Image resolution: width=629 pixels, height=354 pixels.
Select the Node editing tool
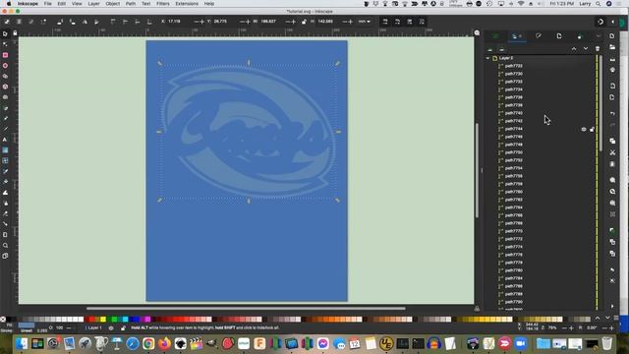5,44
